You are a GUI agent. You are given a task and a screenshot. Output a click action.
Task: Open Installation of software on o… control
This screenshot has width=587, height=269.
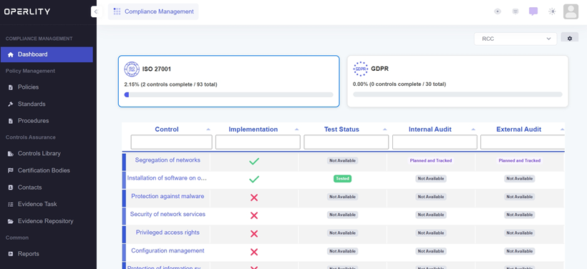(x=167, y=178)
